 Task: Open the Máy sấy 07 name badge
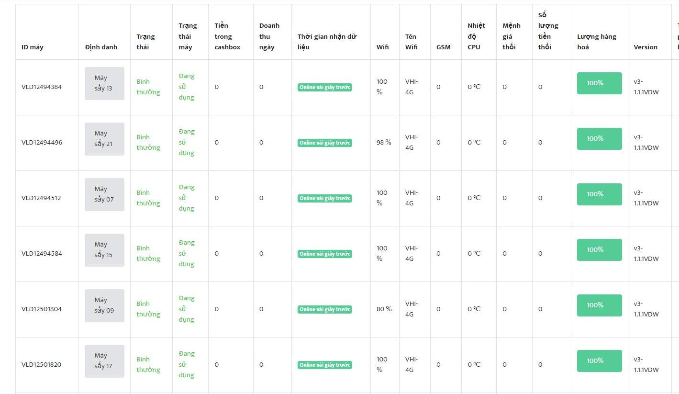pyautogui.click(x=104, y=194)
